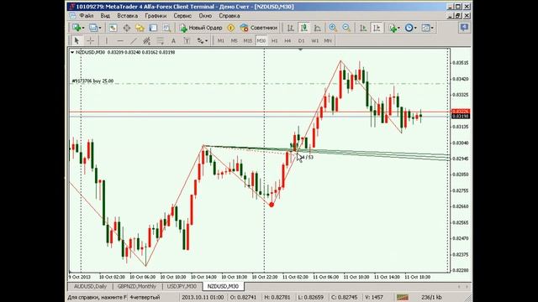
Task: Open the arrows objects dropdown
Action: click(x=202, y=41)
